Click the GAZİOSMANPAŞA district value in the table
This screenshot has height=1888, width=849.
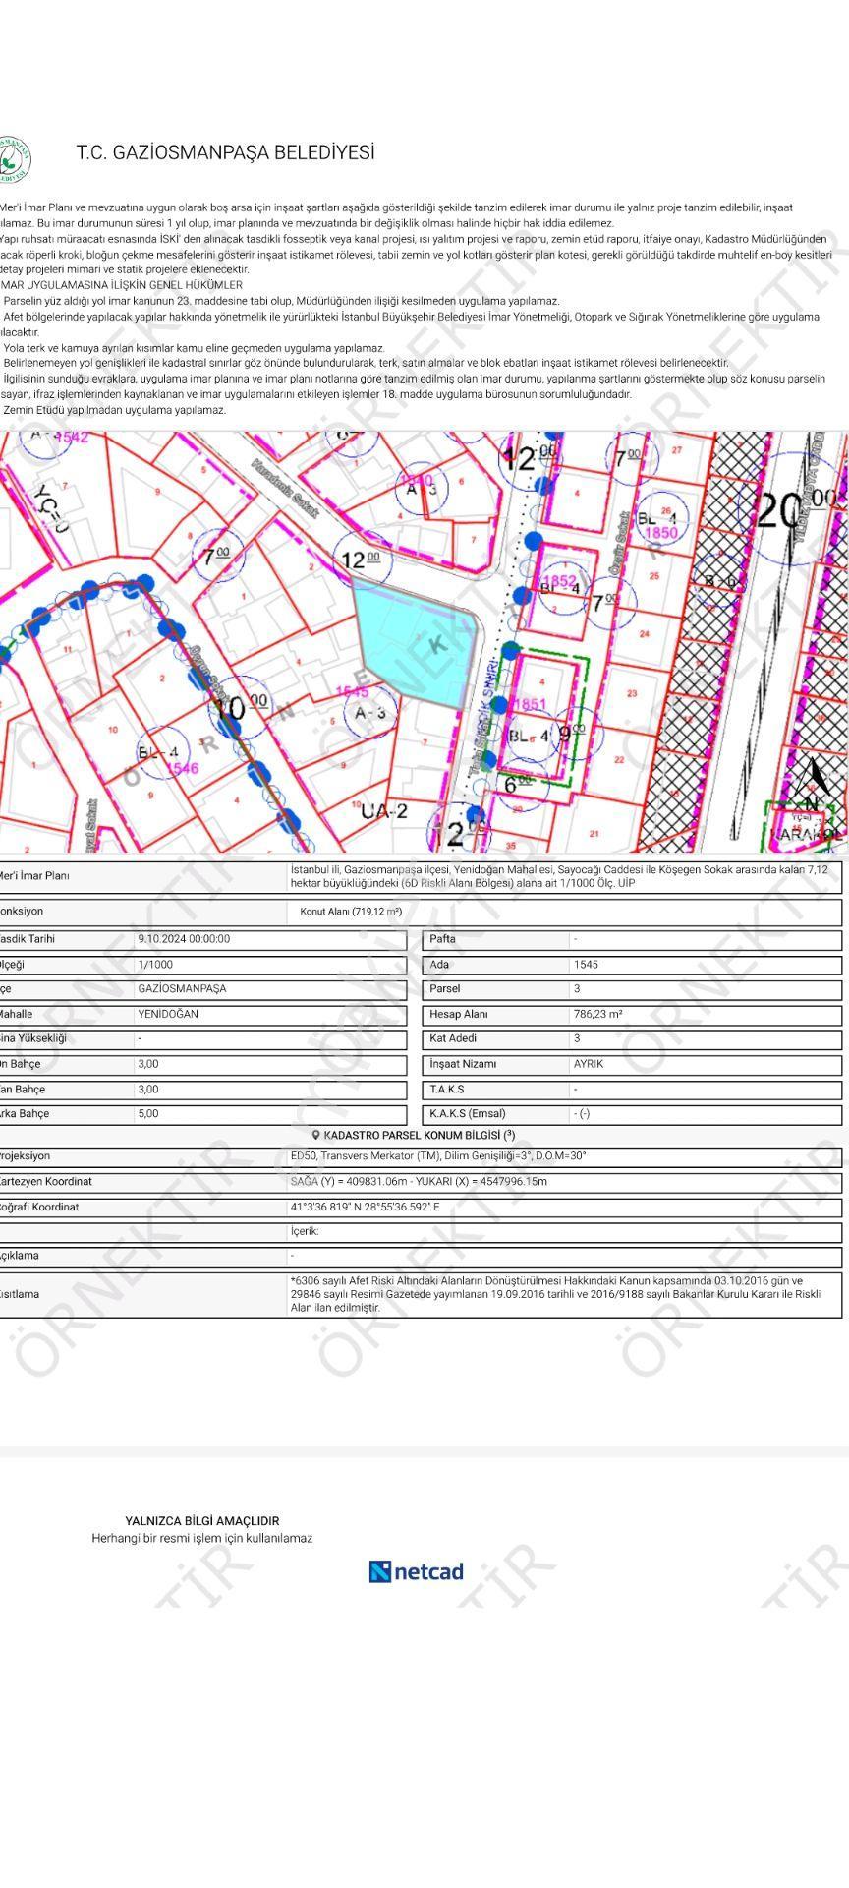click(182, 989)
